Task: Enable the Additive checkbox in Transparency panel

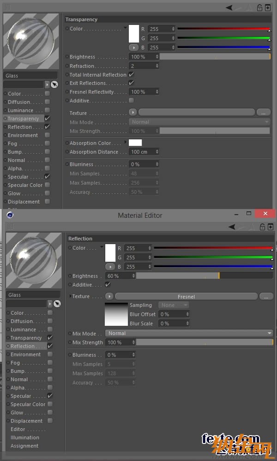Action: (x=132, y=101)
